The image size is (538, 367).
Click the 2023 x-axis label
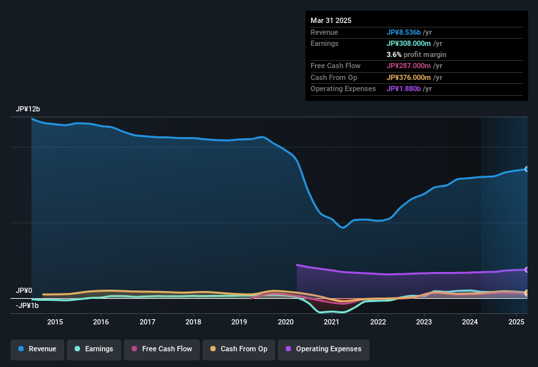[x=424, y=322]
